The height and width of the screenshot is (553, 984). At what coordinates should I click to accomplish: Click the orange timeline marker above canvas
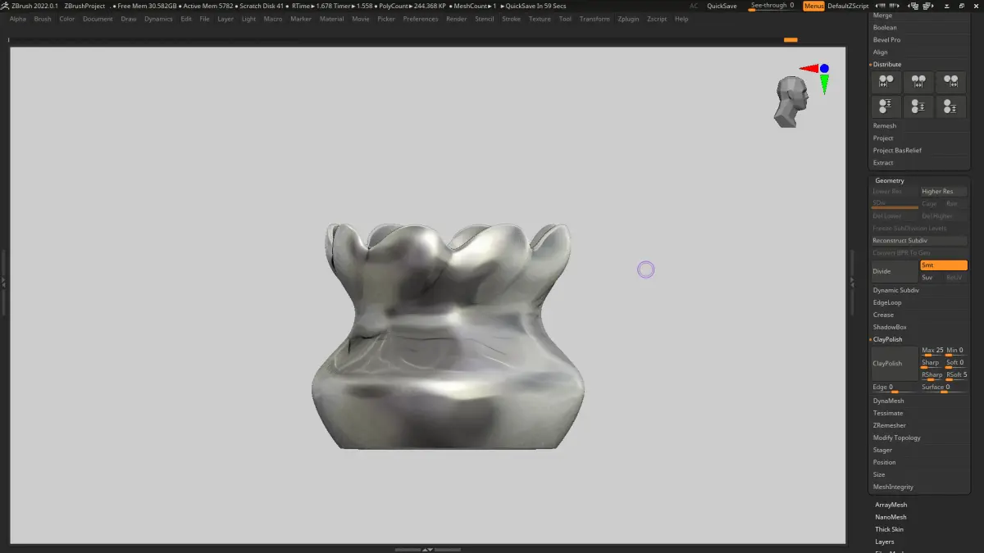pyautogui.click(x=790, y=39)
